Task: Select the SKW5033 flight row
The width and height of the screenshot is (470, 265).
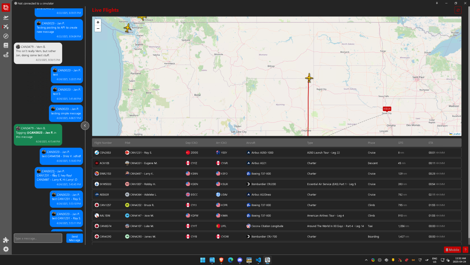Action: point(277,184)
